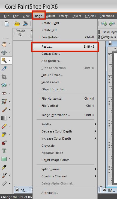Select the Picture Tube tool
The image size is (117, 199).
tap(4, 134)
